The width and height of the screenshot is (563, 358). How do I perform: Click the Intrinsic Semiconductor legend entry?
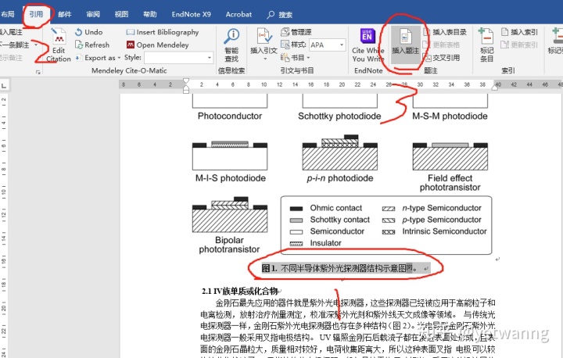[435, 231]
